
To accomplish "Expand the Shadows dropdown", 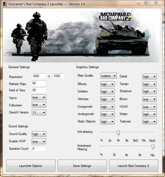I will [x=149, y=91].
